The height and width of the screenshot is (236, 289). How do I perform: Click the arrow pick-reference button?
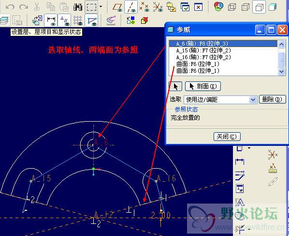tap(175, 86)
